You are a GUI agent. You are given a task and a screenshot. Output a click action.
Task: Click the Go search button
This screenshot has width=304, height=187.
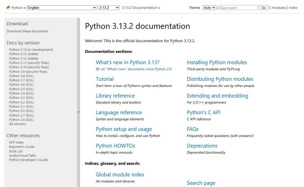click(x=263, y=8)
